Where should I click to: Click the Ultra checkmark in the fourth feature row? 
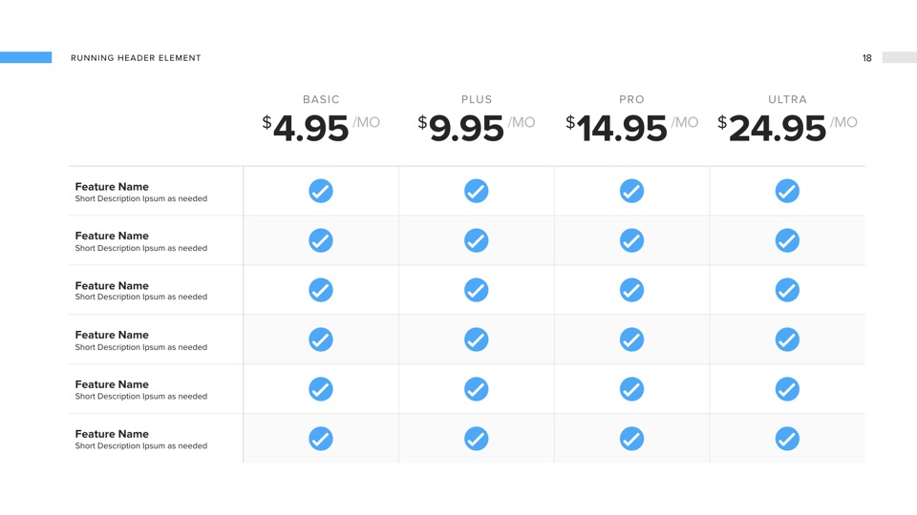tap(786, 339)
